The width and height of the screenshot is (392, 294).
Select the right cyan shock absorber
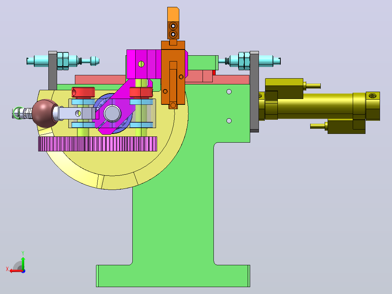(x=250, y=61)
